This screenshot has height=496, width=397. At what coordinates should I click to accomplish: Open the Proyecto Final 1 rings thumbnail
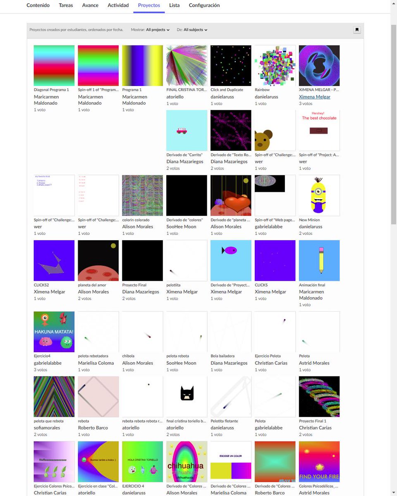click(319, 397)
